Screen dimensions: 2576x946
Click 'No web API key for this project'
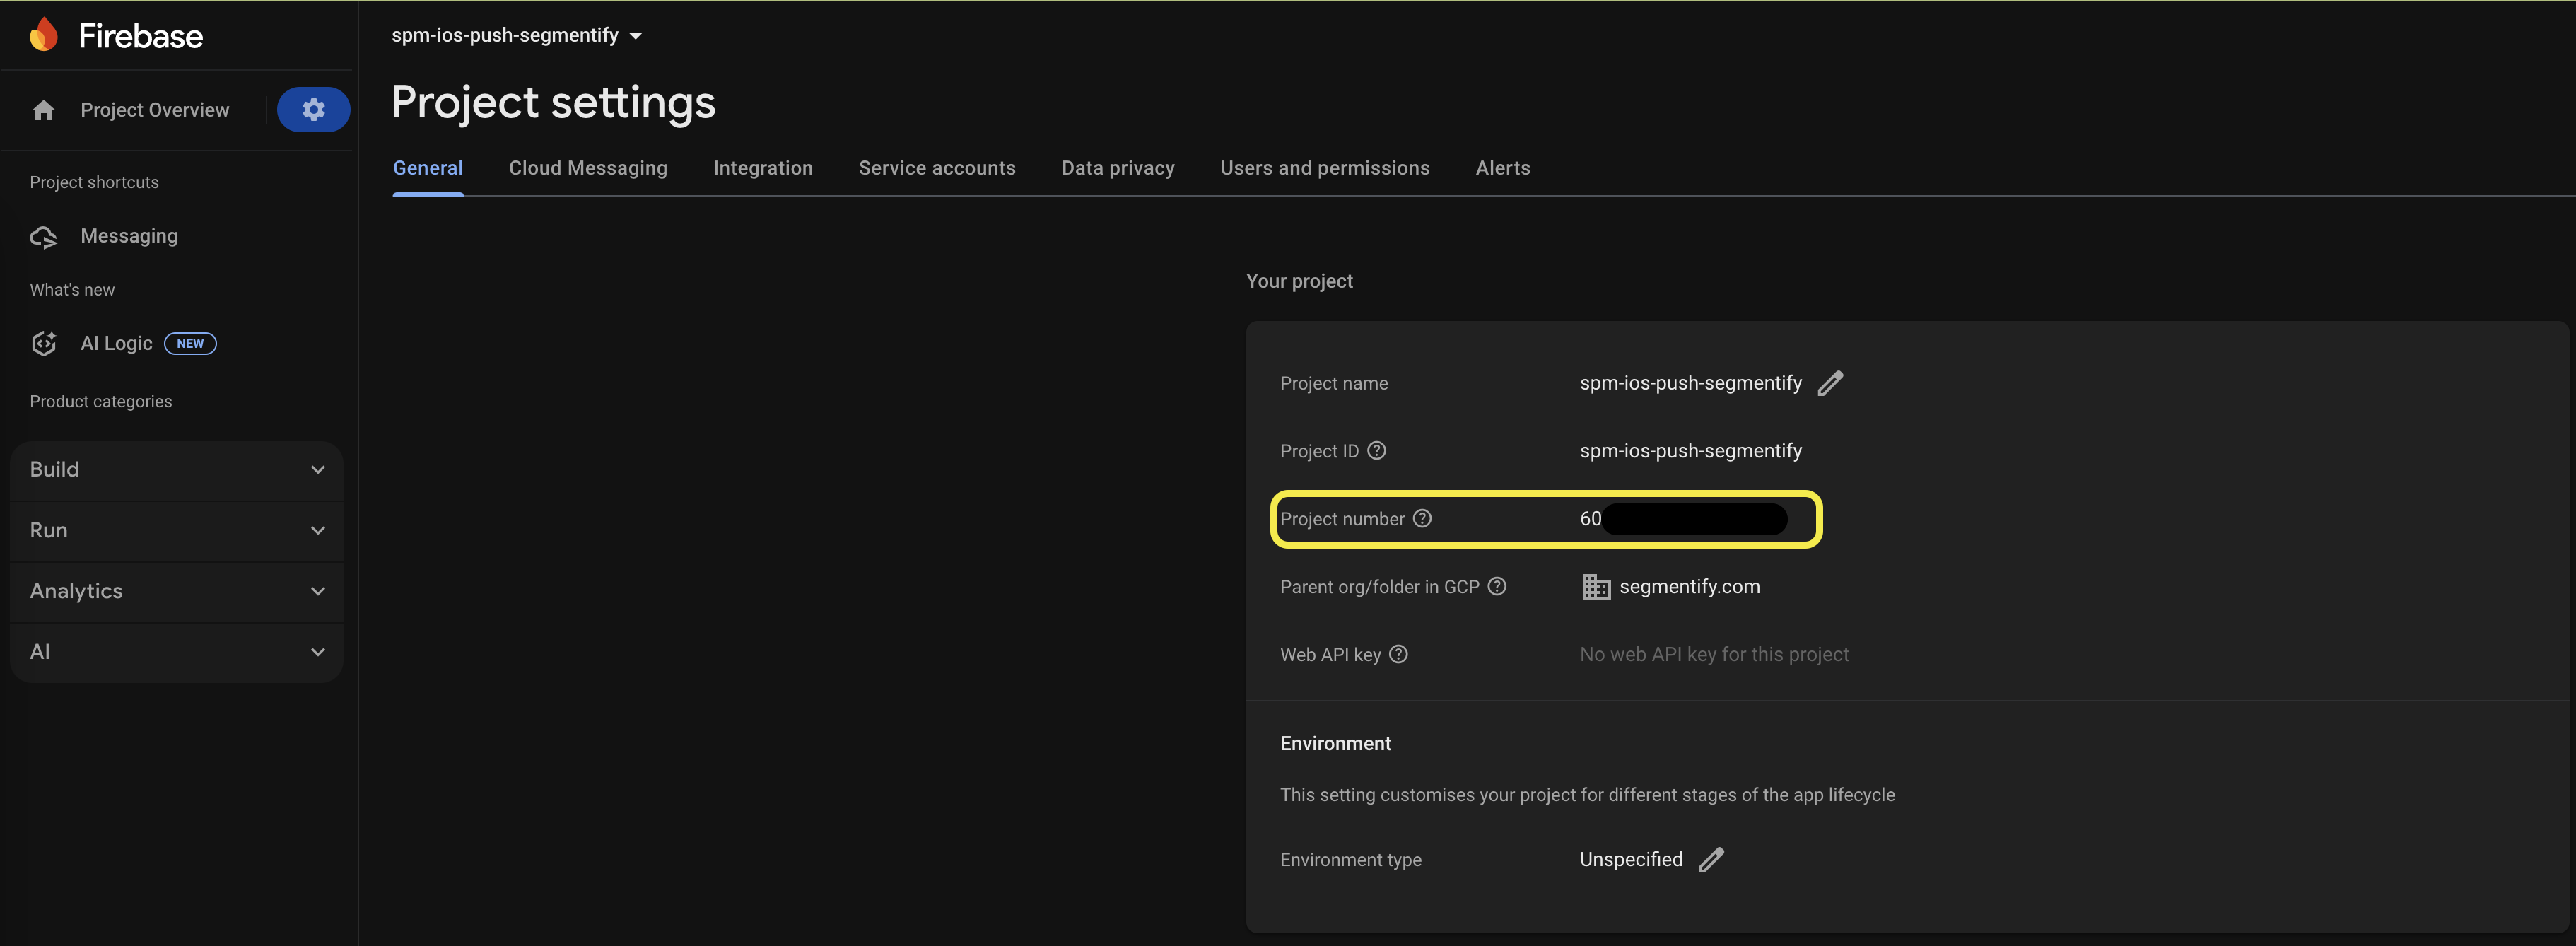[1714, 654]
